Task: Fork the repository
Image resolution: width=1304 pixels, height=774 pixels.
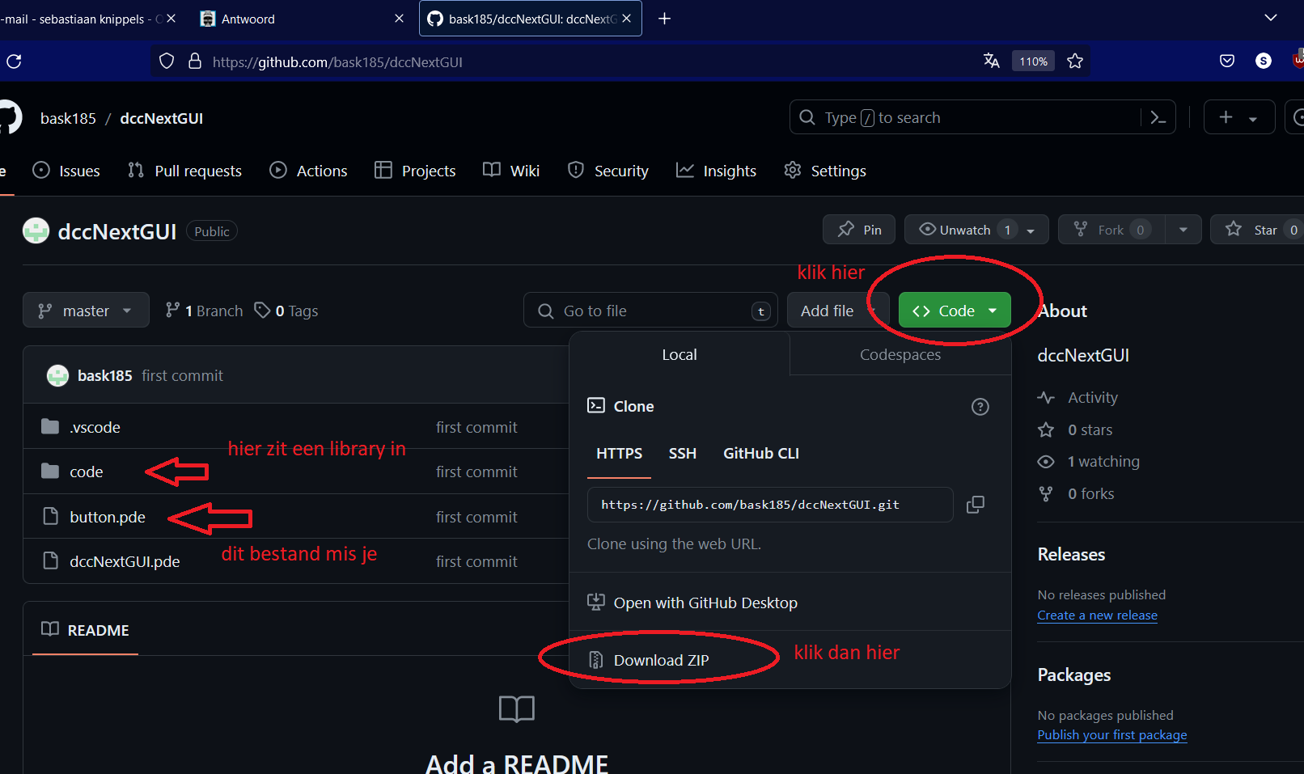Action: pos(1112,230)
